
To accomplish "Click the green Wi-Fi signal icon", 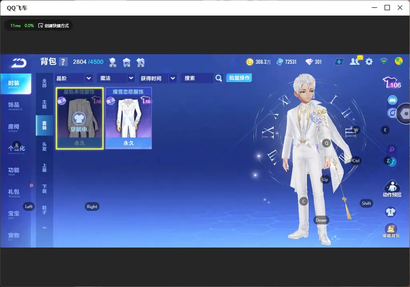I will tap(384, 61).
